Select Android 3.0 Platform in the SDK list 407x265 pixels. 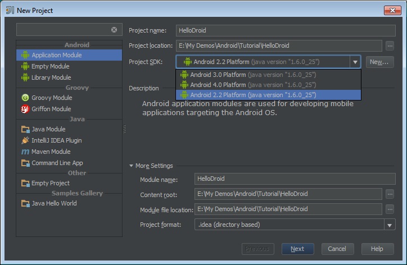[x=268, y=75]
